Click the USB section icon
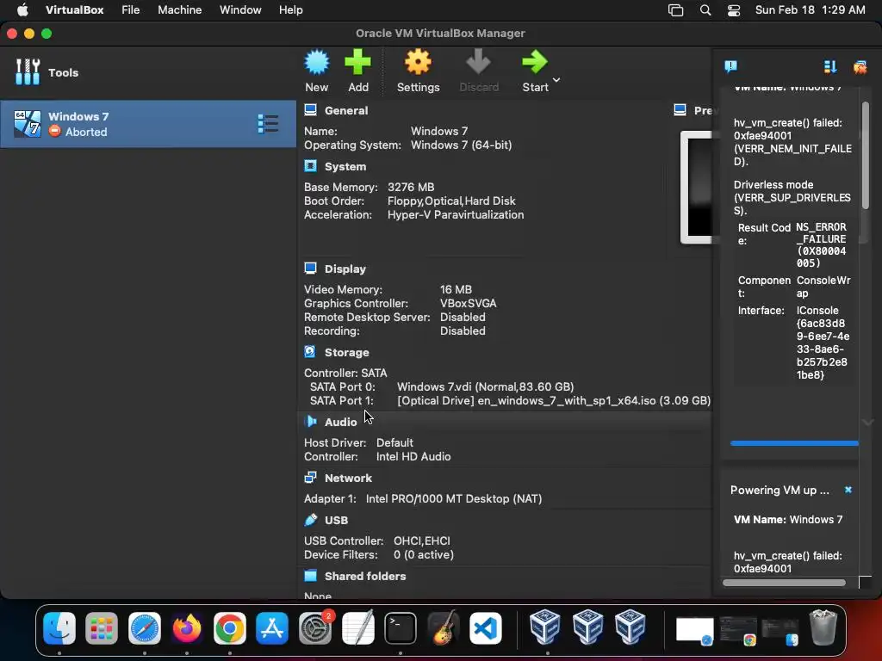882x661 pixels. tap(310, 520)
